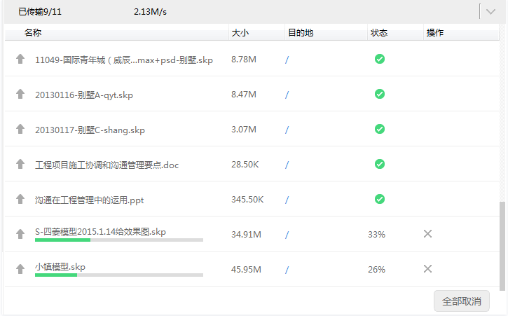
Task: Open destination link for 20130117-别墅C-shang.skp
Action: pos(287,130)
